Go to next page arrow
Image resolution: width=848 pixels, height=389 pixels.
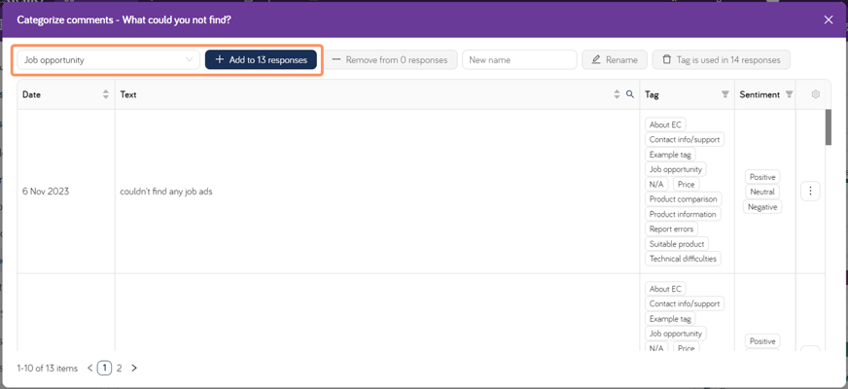click(134, 369)
